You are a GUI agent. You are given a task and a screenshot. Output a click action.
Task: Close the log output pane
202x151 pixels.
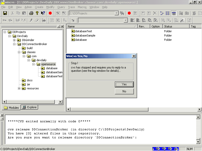2,115
